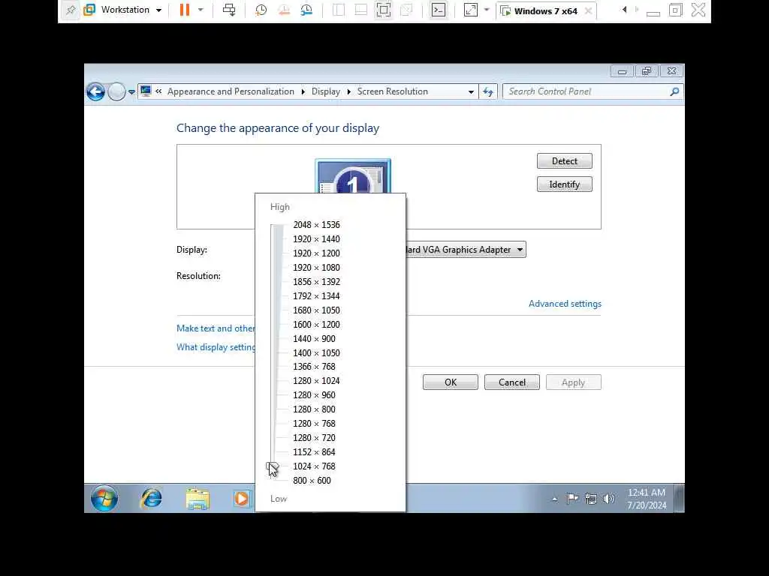Viewport: 769px width, 576px height.
Task: Click Appearance and Personalization breadcrumb
Action: (231, 91)
